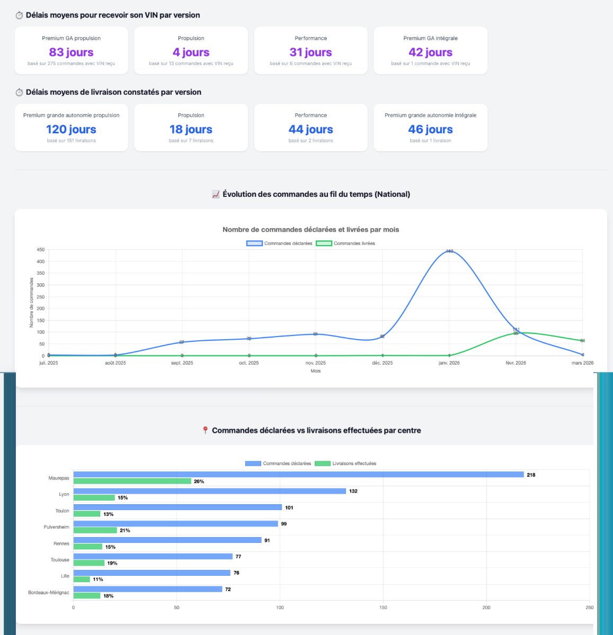Click the Lille green bar showing 11%
613x635 pixels.
82,579
